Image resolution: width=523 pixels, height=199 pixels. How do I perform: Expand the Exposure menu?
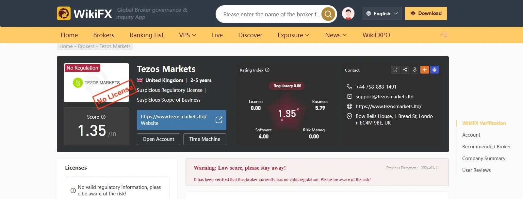pos(293,35)
